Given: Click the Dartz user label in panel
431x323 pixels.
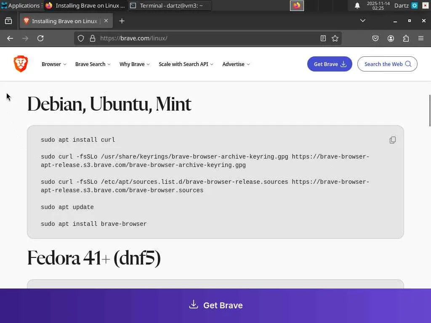Looking at the screenshot, I should pos(401,5).
